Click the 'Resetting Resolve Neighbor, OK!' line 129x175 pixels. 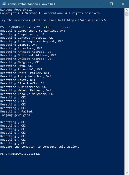(27, 94)
